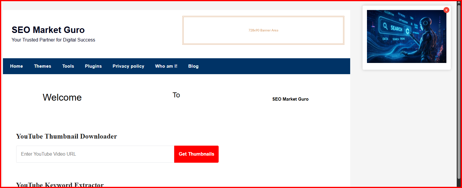
Task: Click the YouTube Keyword Extractor heading
Action: 60,185
